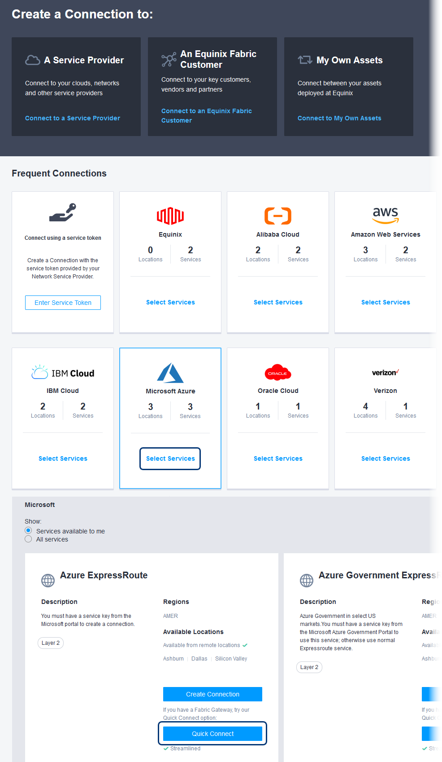This screenshot has height=762, width=442.
Task: Click the Microsoft section heading
Action: (x=40, y=505)
